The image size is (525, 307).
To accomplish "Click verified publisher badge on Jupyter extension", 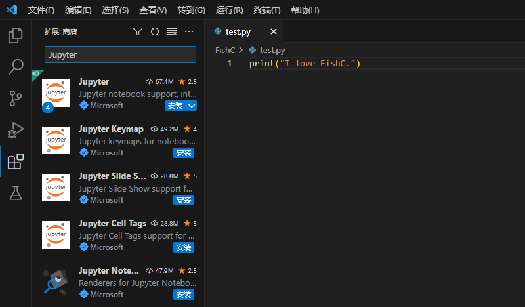I will coord(84,105).
